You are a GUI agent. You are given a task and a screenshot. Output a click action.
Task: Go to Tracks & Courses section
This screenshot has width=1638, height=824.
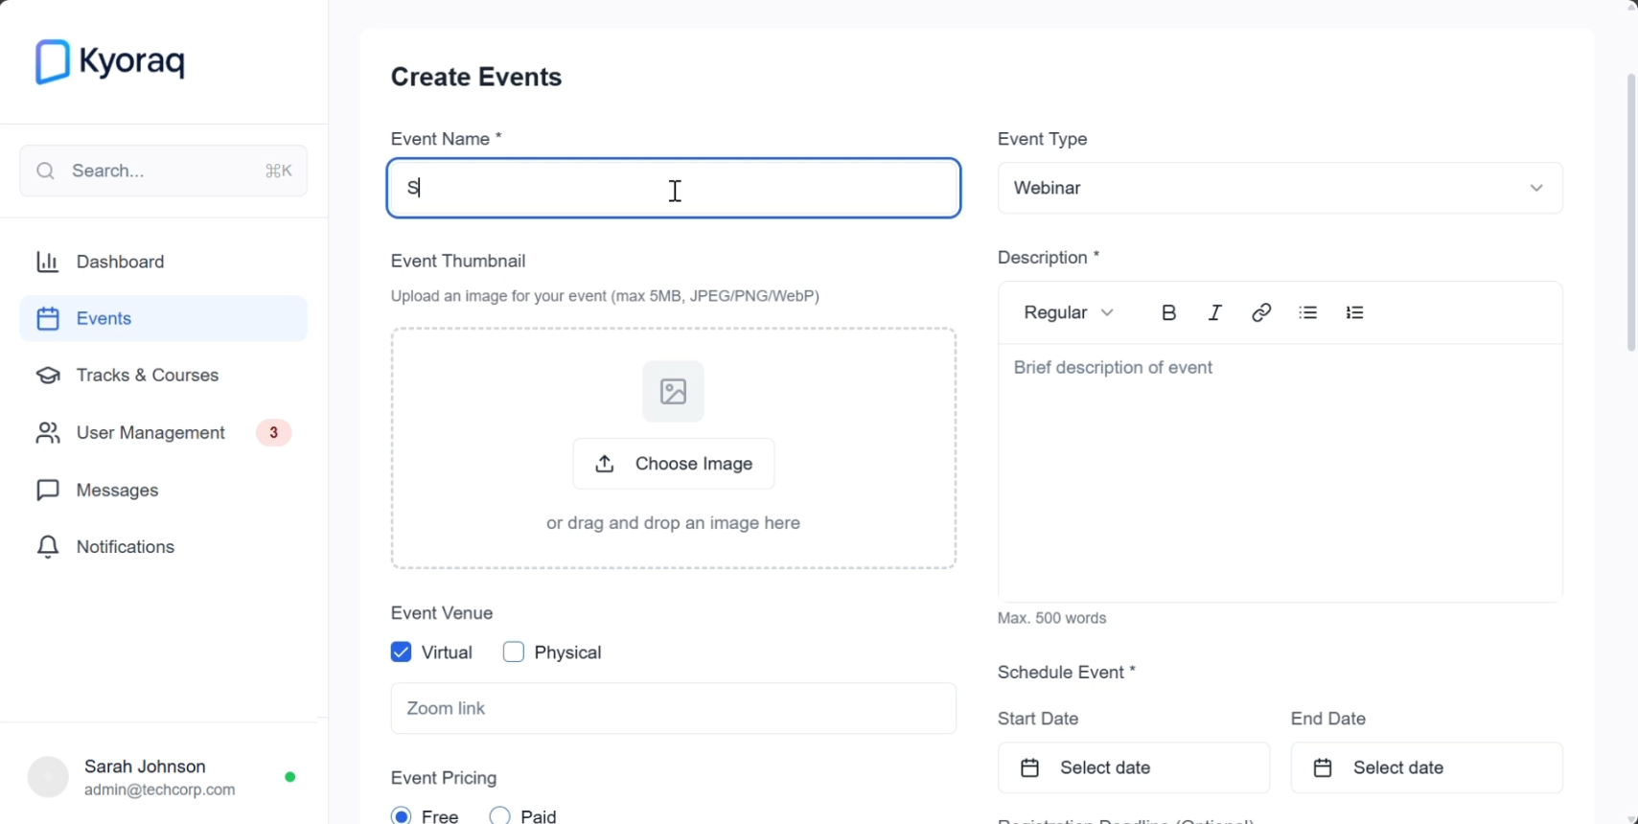[149, 375]
